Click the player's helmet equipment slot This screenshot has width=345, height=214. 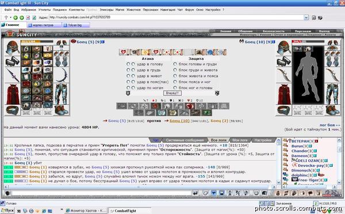pyautogui.click(x=13, y=48)
